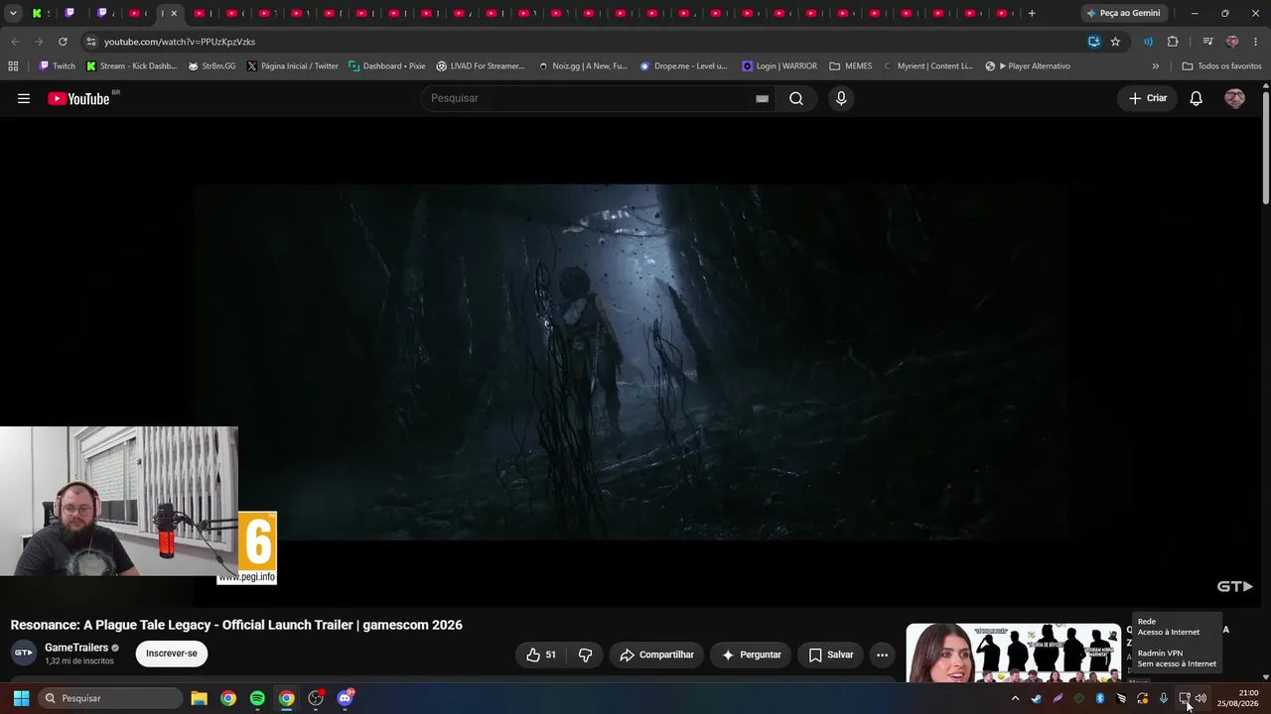Image resolution: width=1271 pixels, height=714 pixels.
Task: Open the Windows Start menu
Action: tap(21, 698)
